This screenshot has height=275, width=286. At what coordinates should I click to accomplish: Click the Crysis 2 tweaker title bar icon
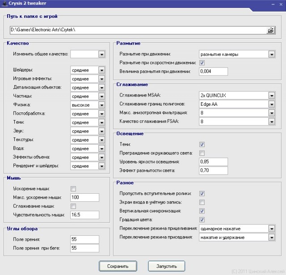point(5,4)
